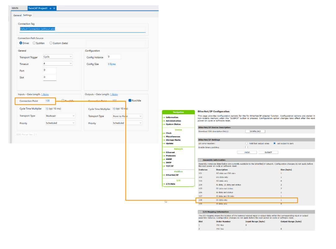The width and height of the screenshot is (336, 249).
Task: Open Inputs Transport Type Multicast dropdown
Action: pos(60,116)
